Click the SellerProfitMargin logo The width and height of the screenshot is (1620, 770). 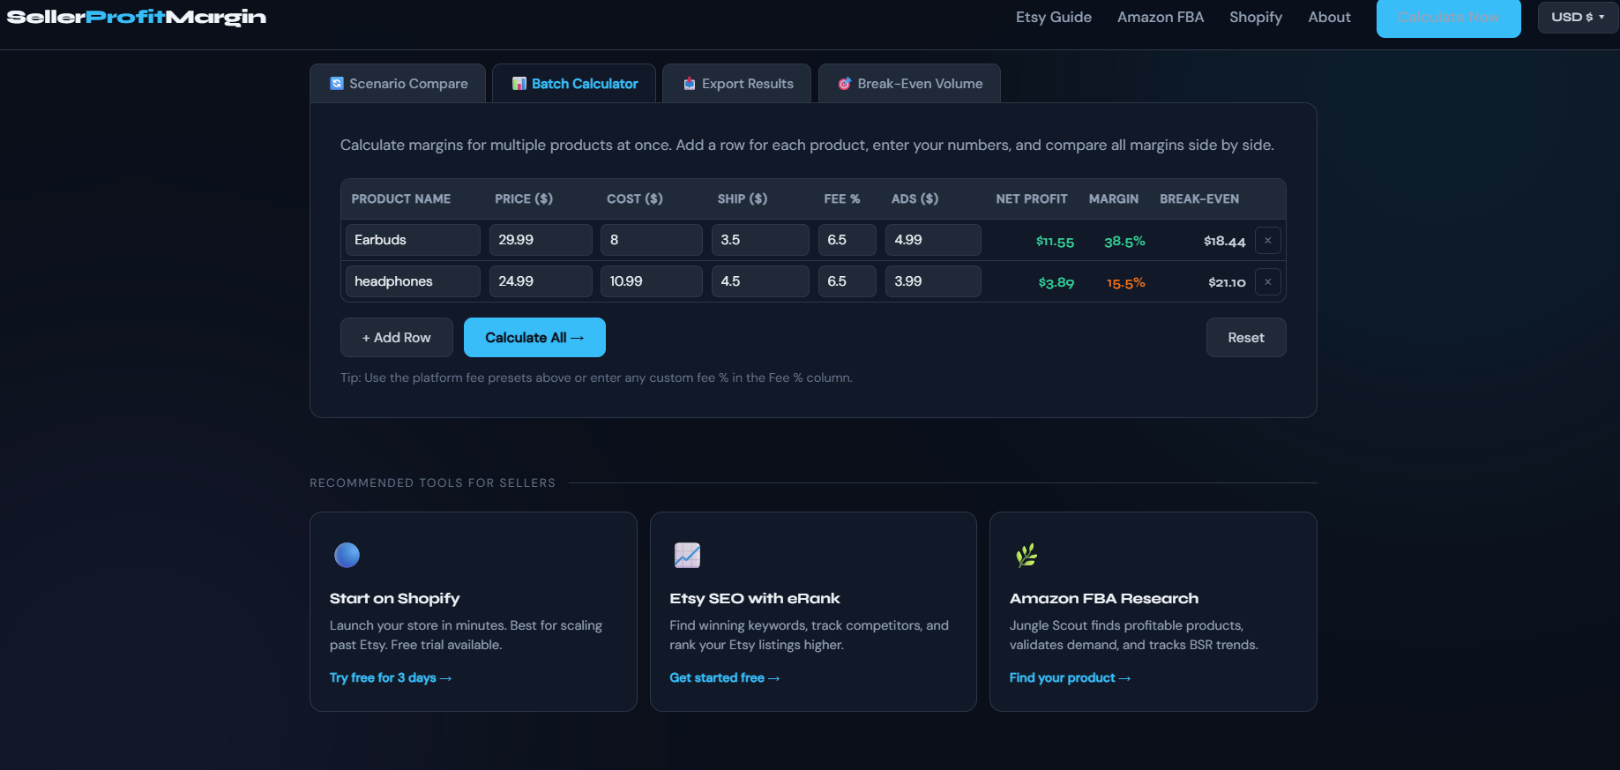click(137, 17)
